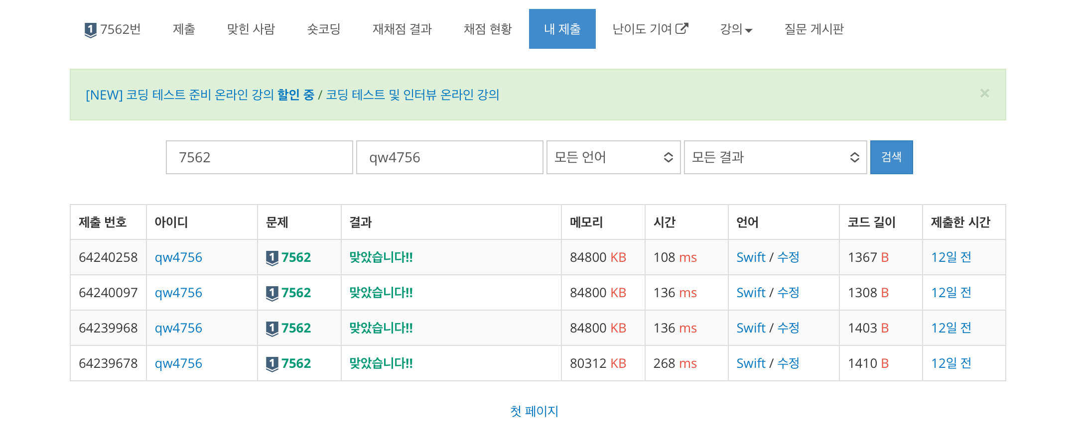This screenshot has height=446, width=1076.
Task: Open the 모든 언어 language dropdown
Action: 613,157
